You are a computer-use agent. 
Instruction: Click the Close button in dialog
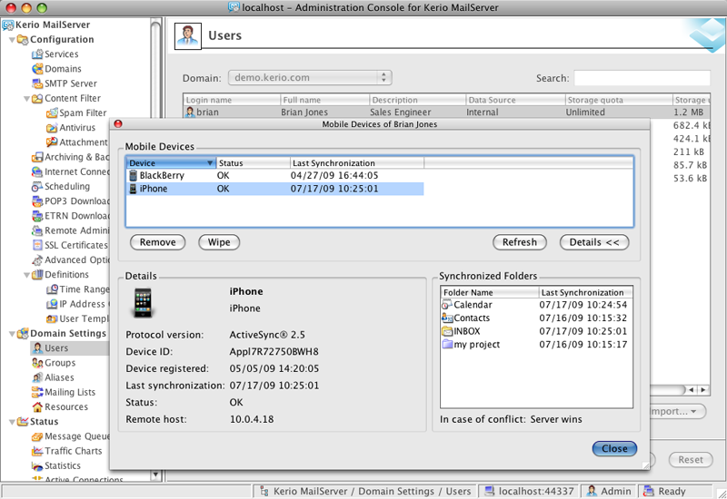point(614,448)
